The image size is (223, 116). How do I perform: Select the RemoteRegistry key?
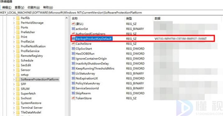click(32, 56)
